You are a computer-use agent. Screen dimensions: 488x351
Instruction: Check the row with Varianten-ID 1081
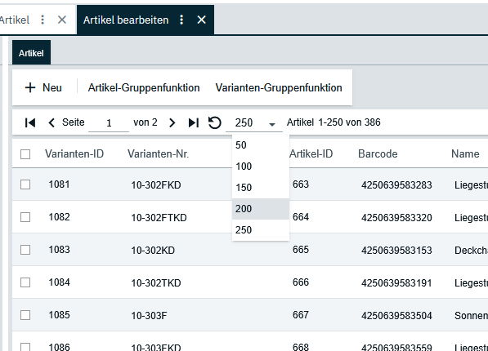point(25,184)
